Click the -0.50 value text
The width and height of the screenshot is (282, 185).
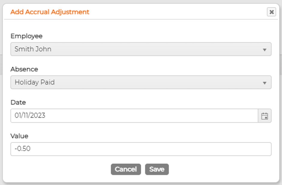coord(22,149)
